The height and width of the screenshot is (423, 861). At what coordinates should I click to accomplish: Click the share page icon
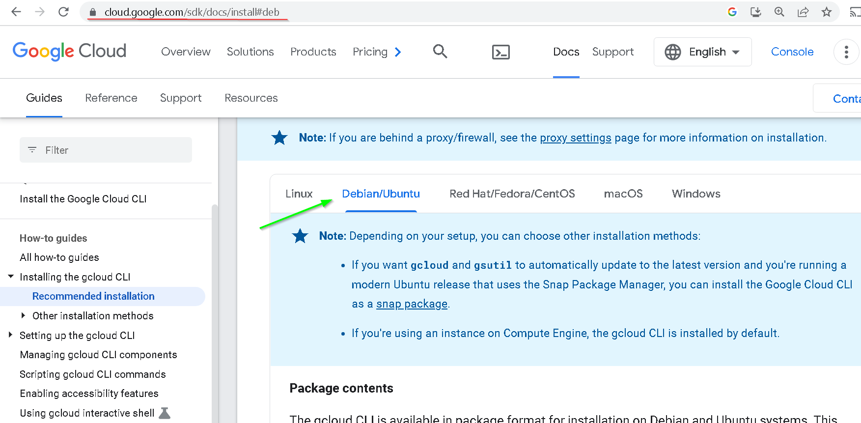(x=803, y=12)
